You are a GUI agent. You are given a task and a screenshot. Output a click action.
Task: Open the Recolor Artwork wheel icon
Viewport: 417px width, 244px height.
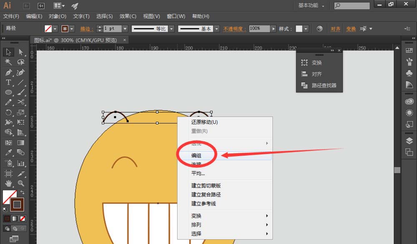(319, 28)
